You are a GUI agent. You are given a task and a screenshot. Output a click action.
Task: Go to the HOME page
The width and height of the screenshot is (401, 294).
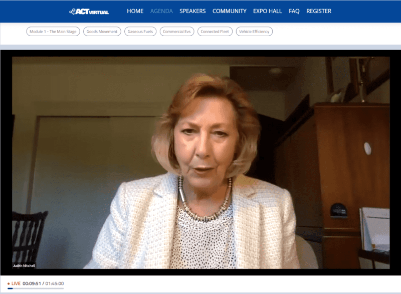click(x=135, y=11)
